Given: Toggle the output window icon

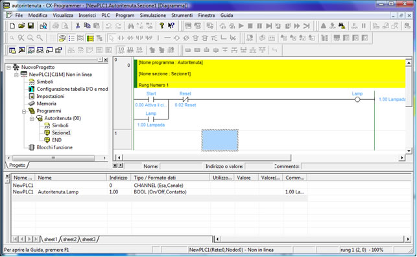Looking at the screenshot, I should click(21, 50).
